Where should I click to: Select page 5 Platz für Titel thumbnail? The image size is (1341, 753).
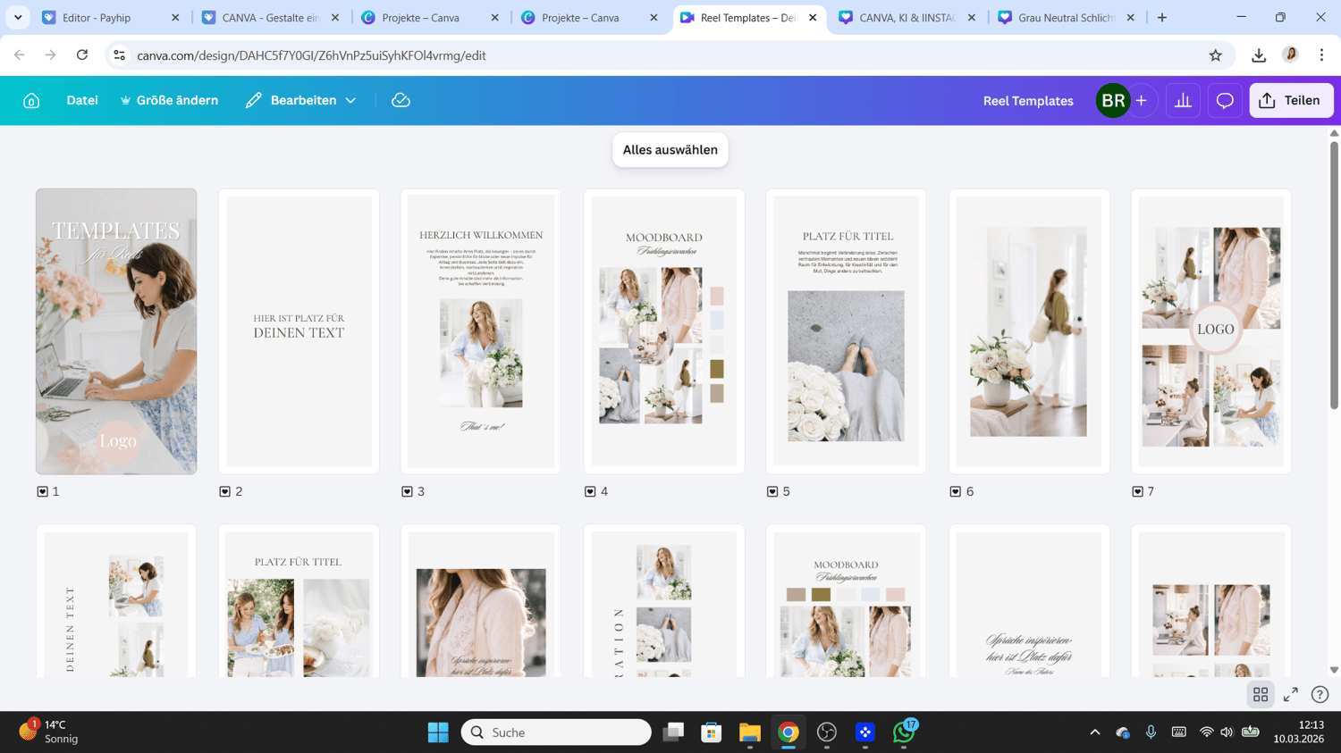point(846,331)
